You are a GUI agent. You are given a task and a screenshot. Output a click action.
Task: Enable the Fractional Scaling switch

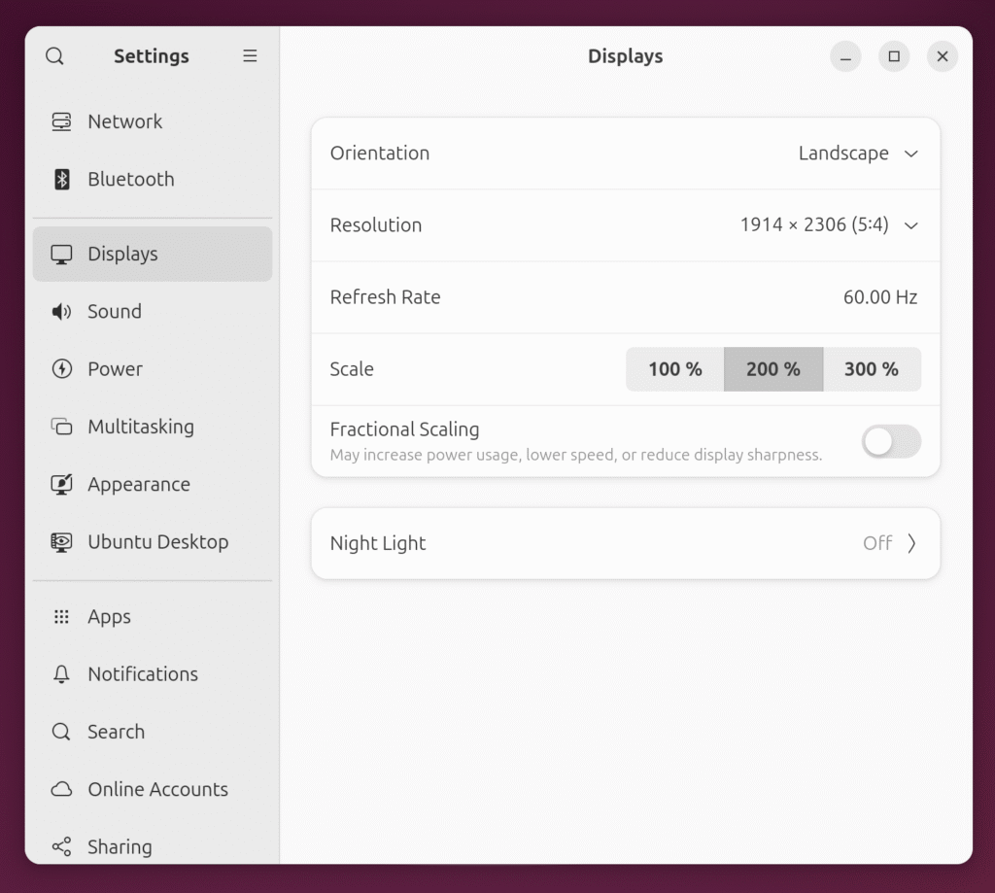[890, 442]
